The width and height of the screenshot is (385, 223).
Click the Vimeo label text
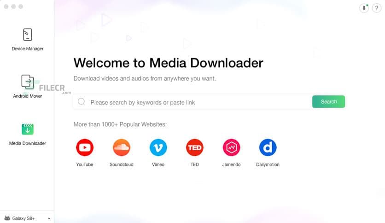(x=158, y=164)
